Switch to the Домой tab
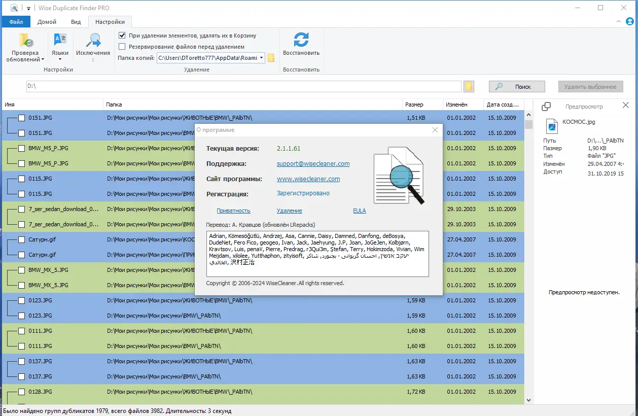 [47, 22]
